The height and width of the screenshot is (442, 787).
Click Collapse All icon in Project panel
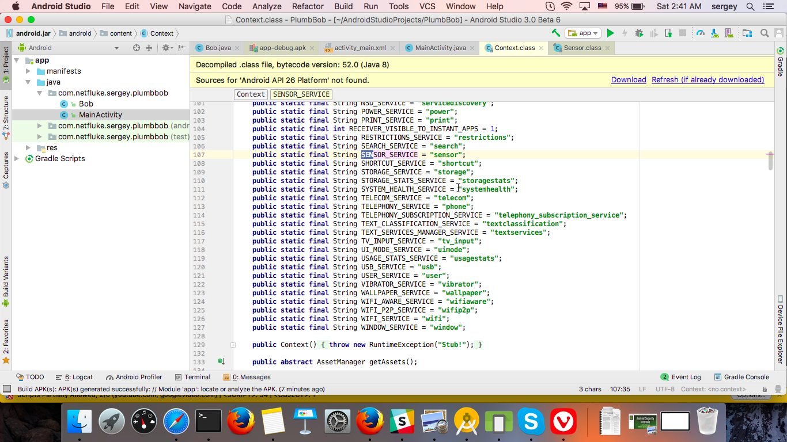point(149,48)
